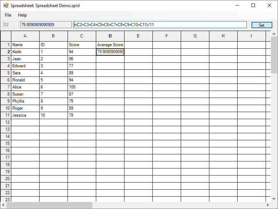Select the Average Score header cell
Image resolution: width=278 pixels, height=209 pixels.
point(110,45)
